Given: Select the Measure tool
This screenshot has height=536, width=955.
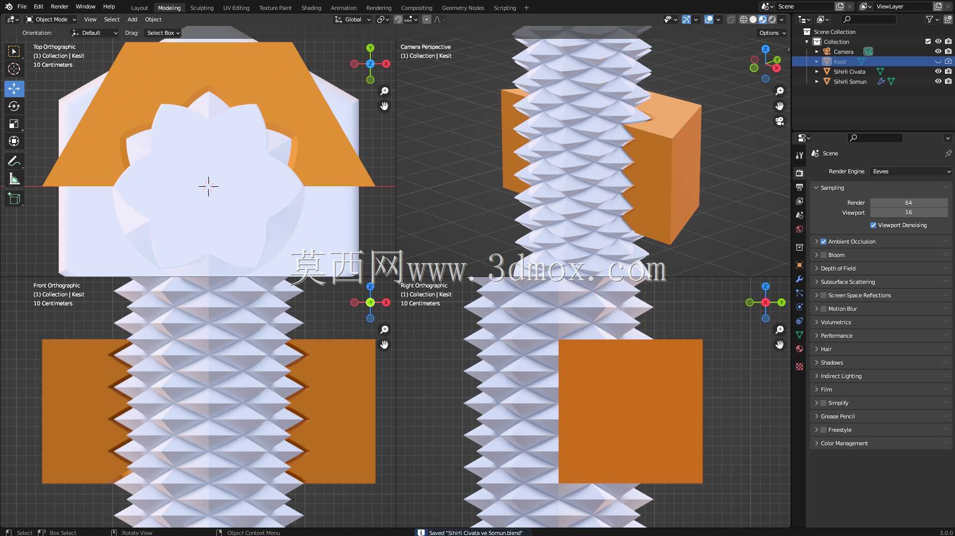Looking at the screenshot, I should point(14,179).
